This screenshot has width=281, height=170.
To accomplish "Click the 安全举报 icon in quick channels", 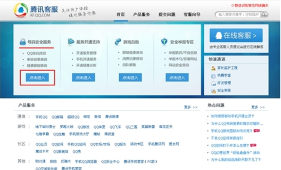I will click(213, 91).
